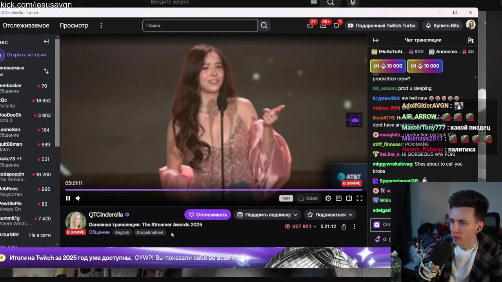The image size is (502, 282).
Task: Open the LeoneSan channel in the sidebar
Action: pos(27,132)
